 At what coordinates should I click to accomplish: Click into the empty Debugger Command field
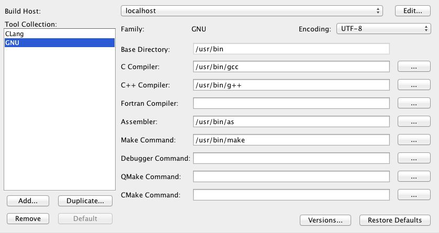point(291,158)
